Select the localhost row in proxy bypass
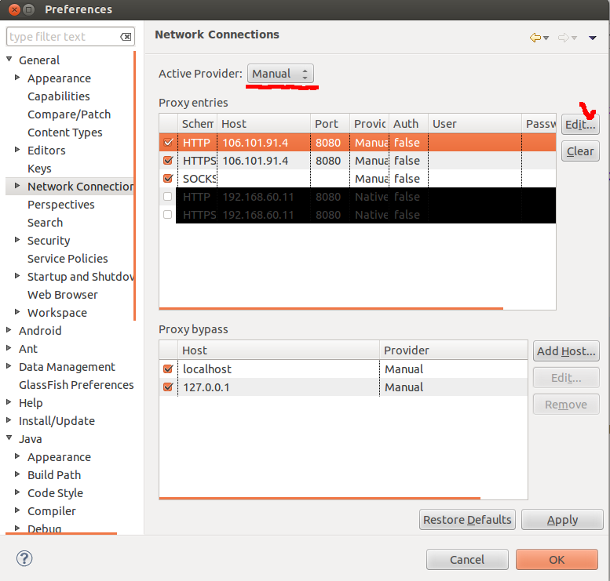610x581 pixels. pyautogui.click(x=344, y=369)
